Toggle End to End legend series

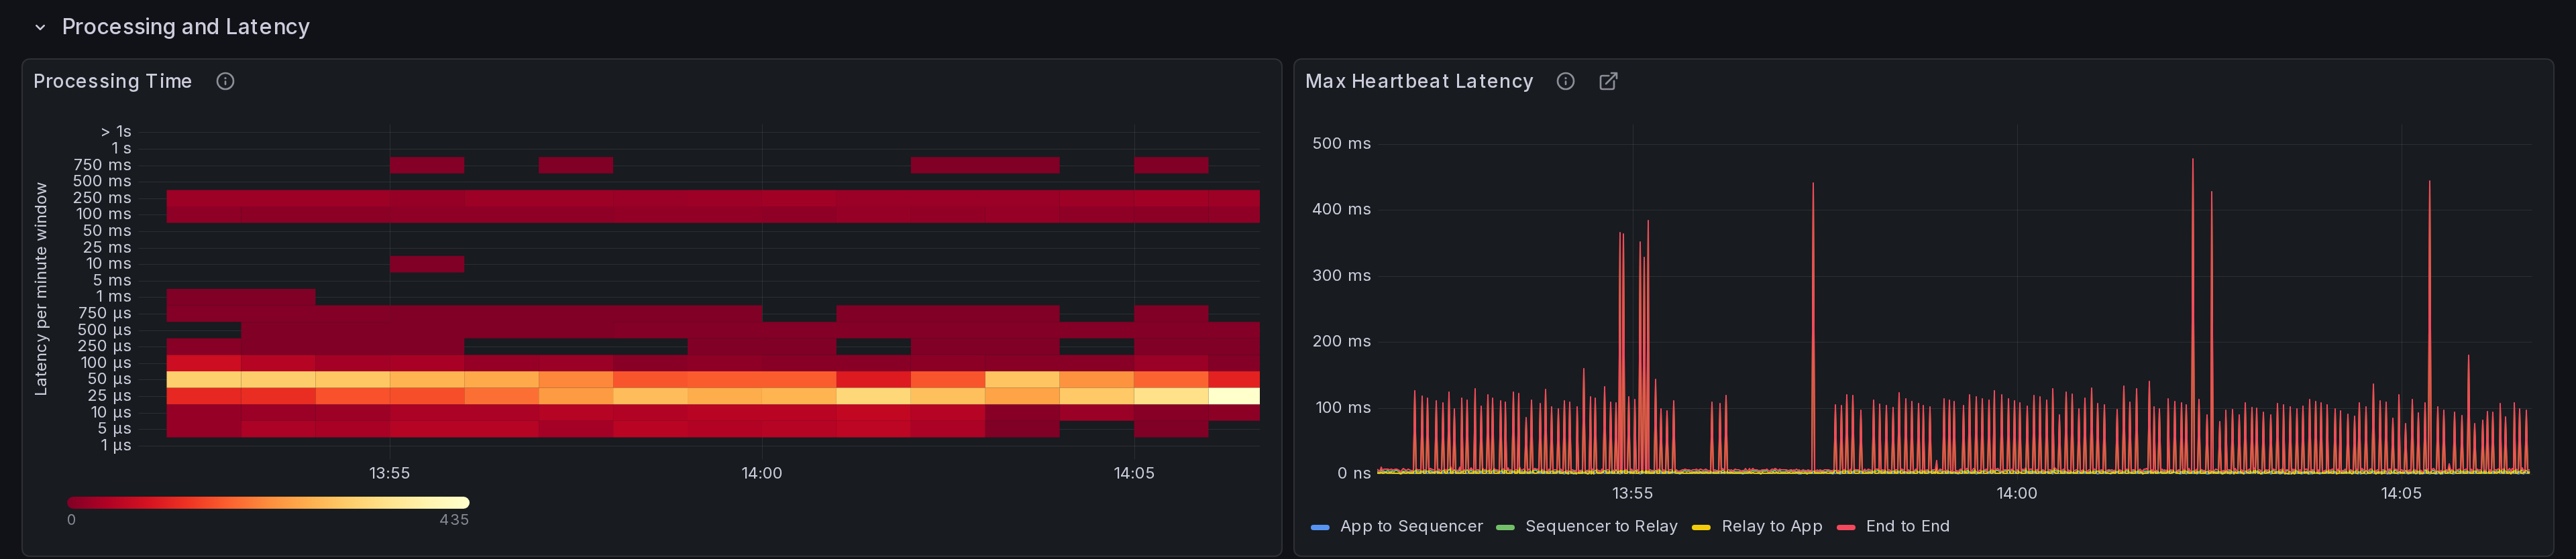click(x=1907, y=526)
